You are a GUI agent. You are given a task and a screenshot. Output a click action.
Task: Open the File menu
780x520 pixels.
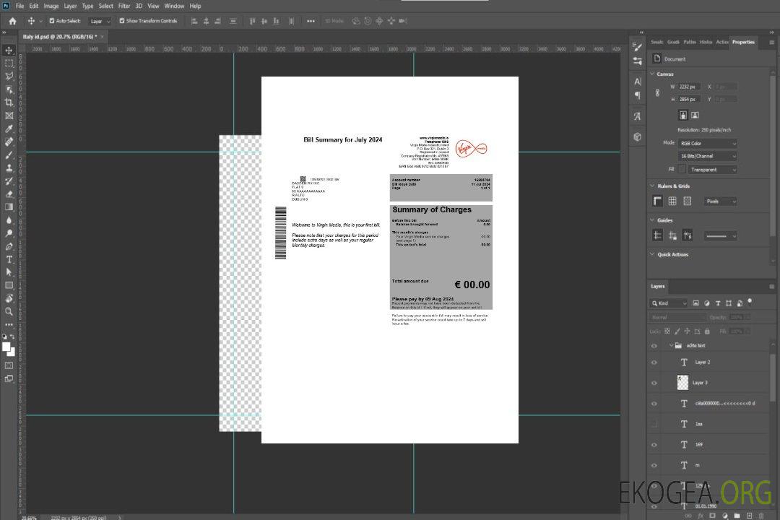point(20,6)
